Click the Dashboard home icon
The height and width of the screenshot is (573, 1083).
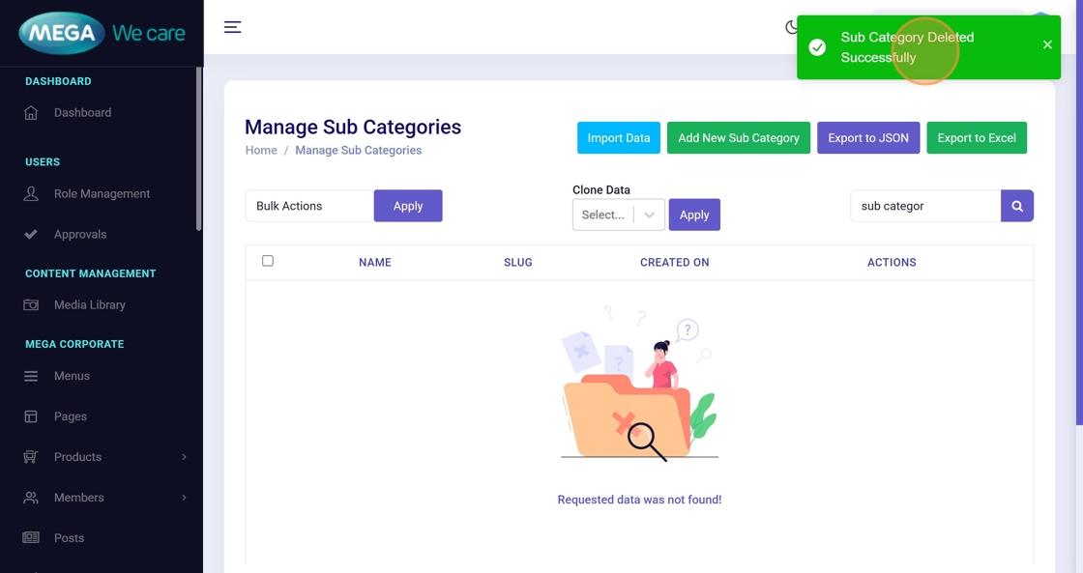tap(31, 113)
